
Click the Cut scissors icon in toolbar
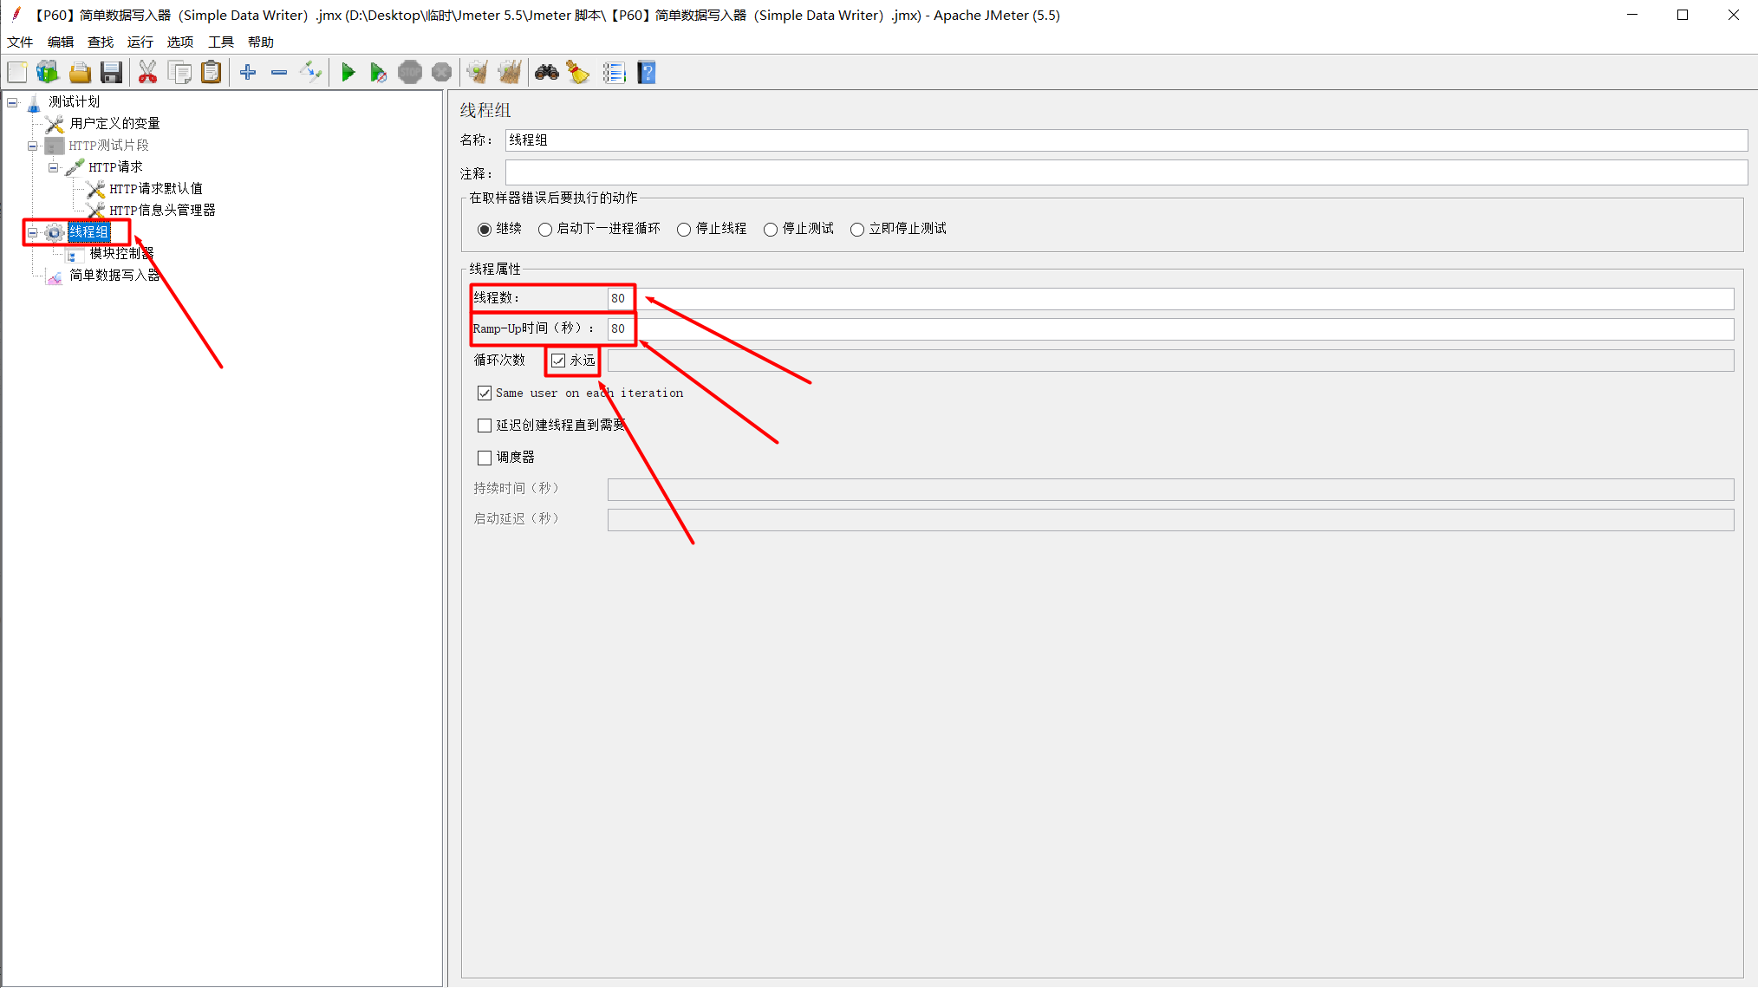pyautogui.click(x=147, y=73)
